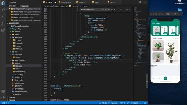This screenshot has width=187, height=105.
Task: Expand the replace row in find widget
Action: click(79, 10)
